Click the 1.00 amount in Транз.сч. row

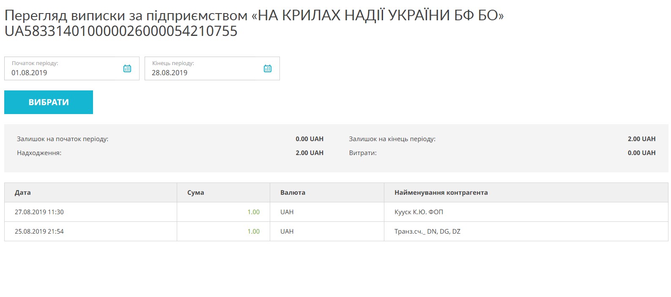point(253,232)
